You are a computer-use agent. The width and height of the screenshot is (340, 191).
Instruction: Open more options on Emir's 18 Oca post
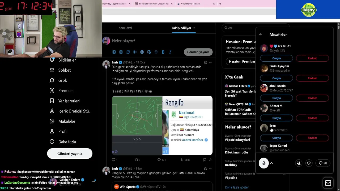click(x=211, y=62)
